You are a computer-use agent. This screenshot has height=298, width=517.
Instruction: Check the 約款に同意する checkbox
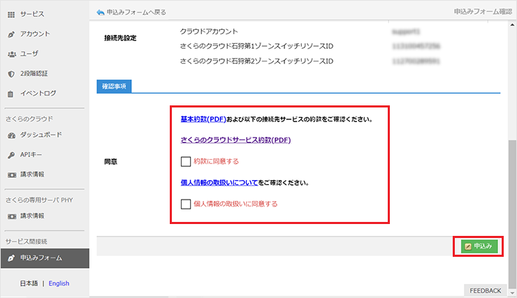pyautogui.click(x=185, y=161)
